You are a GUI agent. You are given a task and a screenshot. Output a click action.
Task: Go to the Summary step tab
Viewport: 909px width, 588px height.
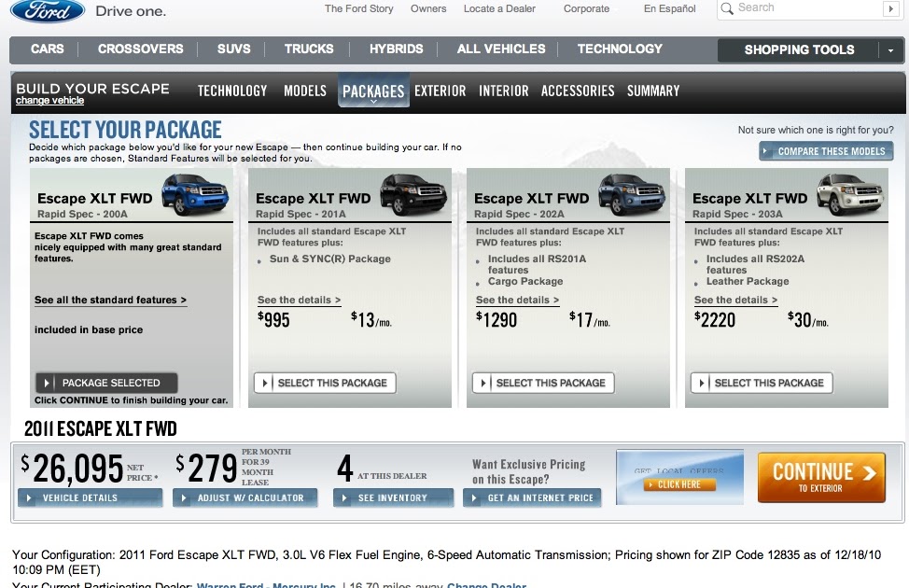(x=652, y=91)
